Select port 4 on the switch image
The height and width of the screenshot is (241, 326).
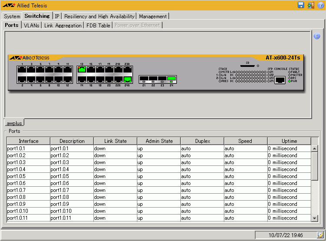tap(31, 79)
